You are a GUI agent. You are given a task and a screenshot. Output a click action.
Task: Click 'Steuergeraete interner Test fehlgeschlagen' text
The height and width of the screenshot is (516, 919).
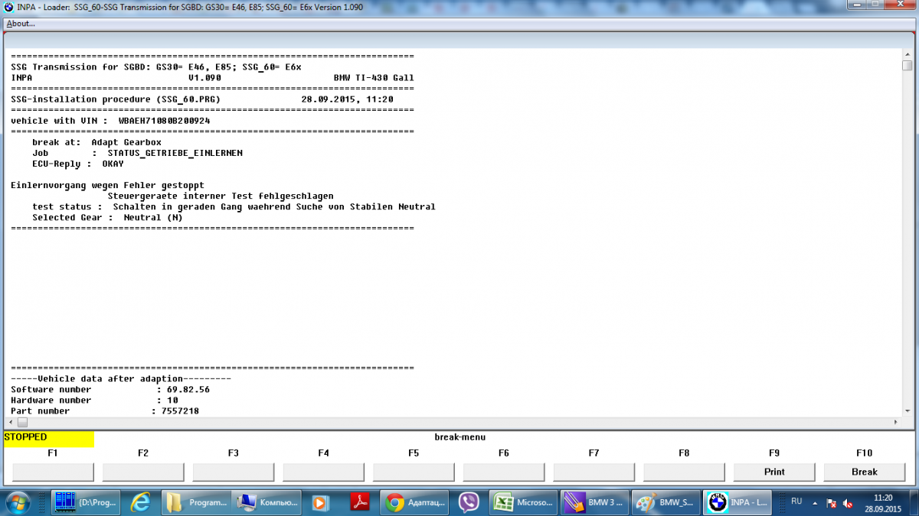pyautogui.click(x=221, y=196)
